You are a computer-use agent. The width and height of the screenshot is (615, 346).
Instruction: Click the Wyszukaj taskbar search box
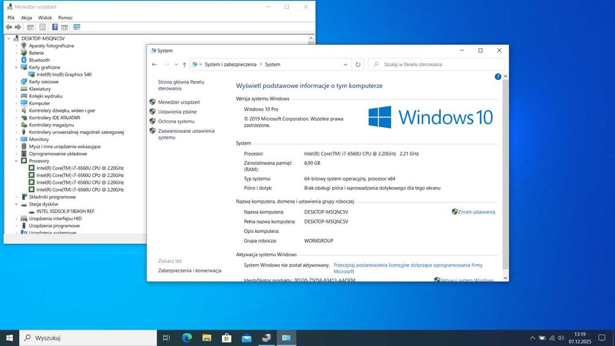click(x=88, y=338)
